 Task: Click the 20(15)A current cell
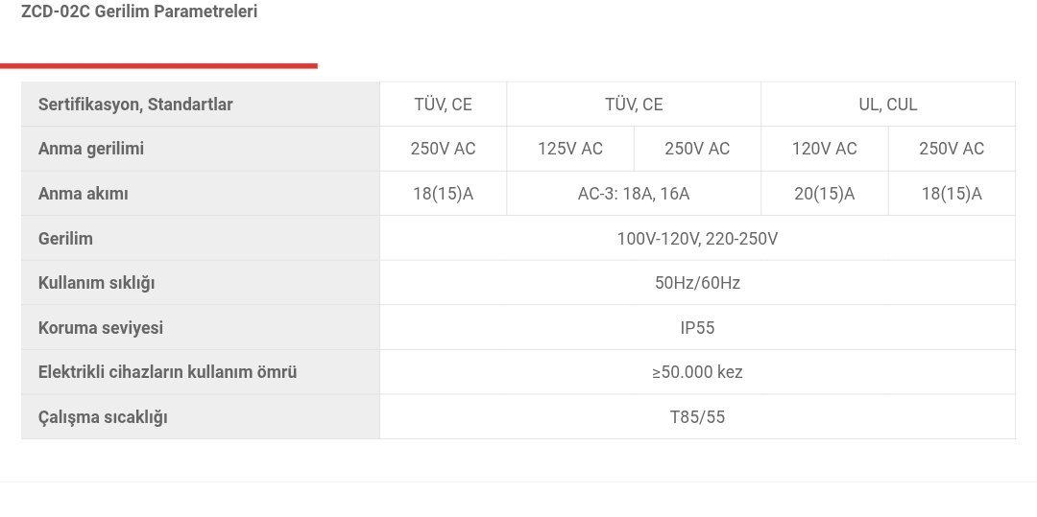[824, 194]
